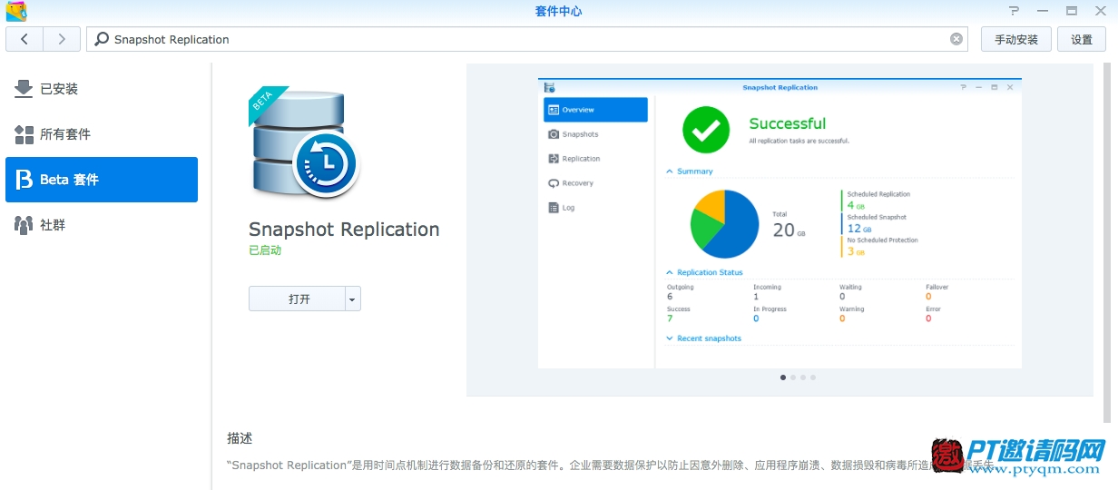Click the pie chart in the preview
This screenshot has height=490, width=1118.
[724, 223]
